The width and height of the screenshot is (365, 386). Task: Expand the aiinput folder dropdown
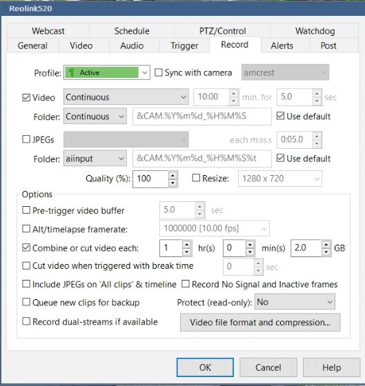point(95,159)
